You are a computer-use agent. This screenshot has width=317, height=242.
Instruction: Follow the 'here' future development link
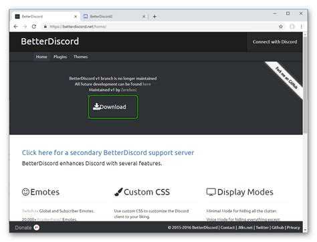tap(146, 84)
